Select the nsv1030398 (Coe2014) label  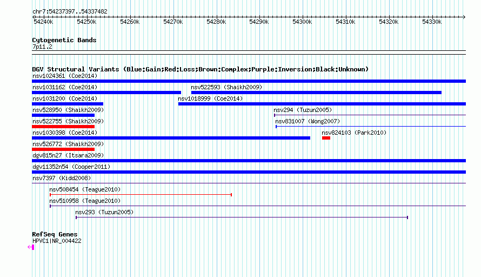pyautogui.click(x=65, y=133)
